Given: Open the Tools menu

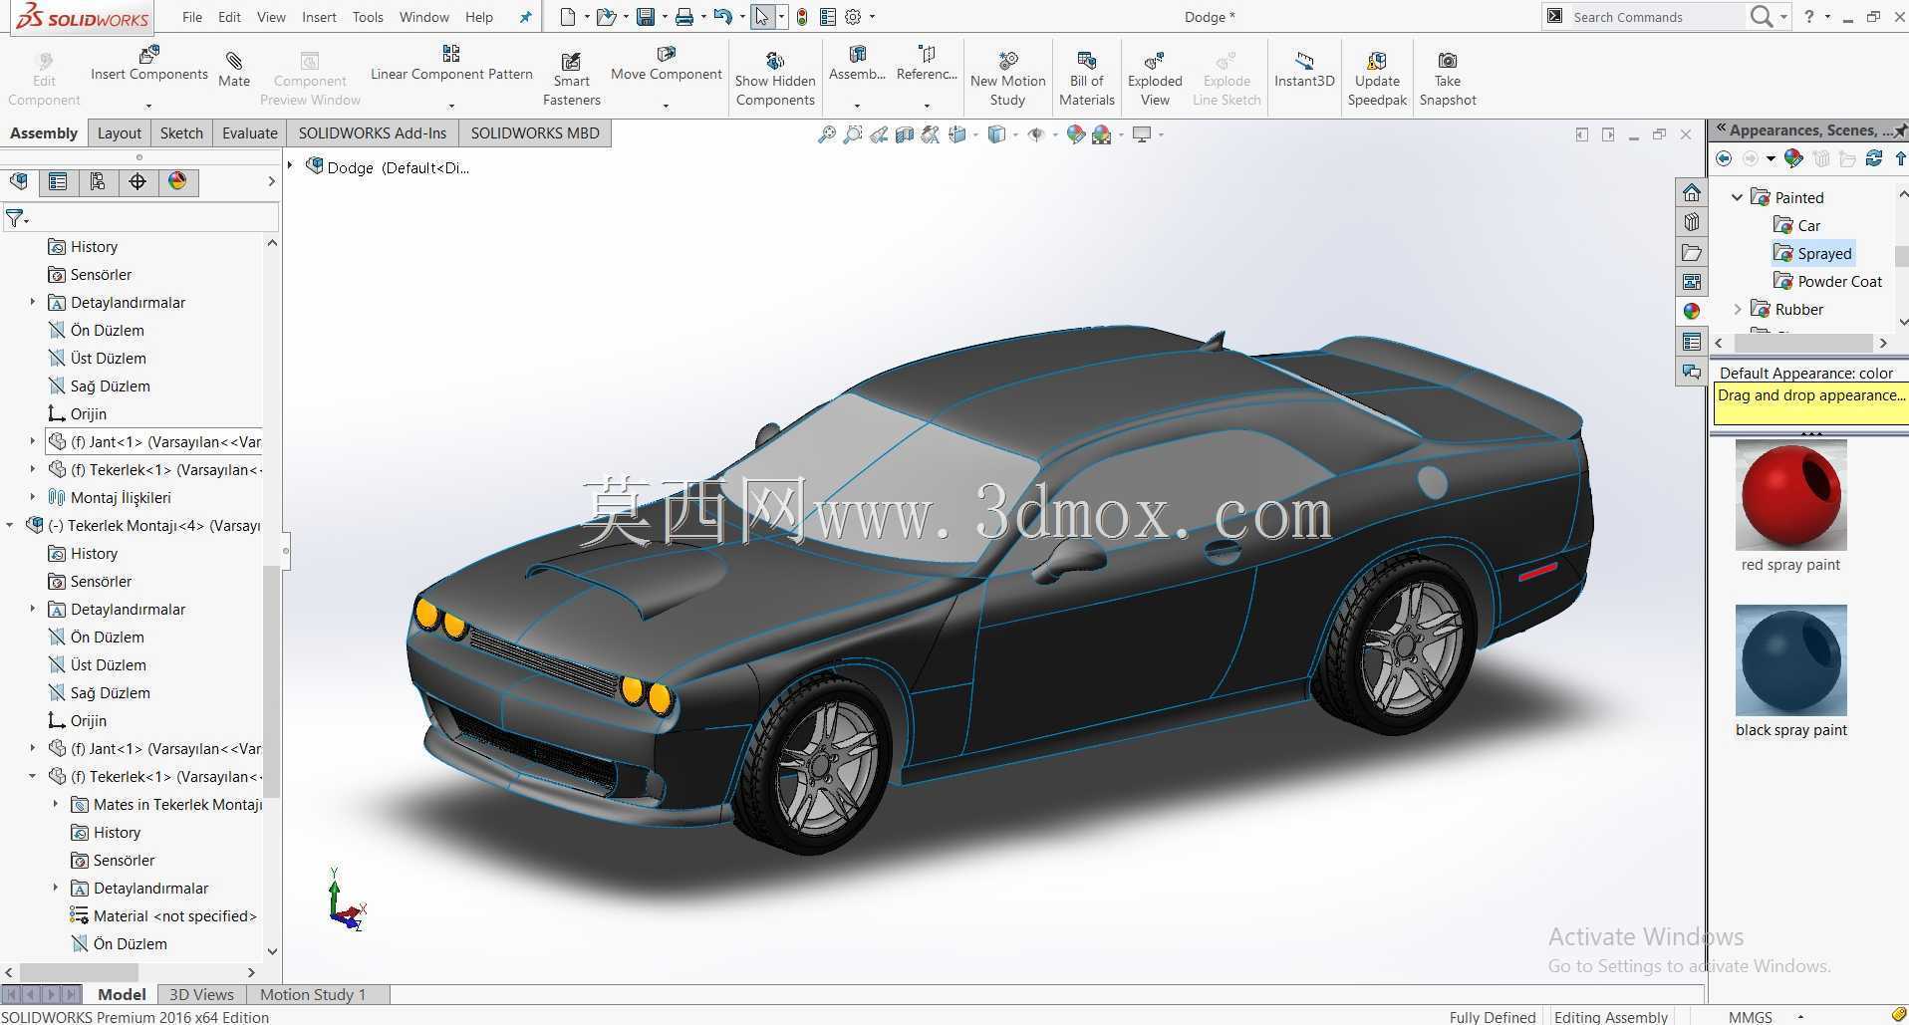Looking at the screenshot, I should [x=368, y=17].
